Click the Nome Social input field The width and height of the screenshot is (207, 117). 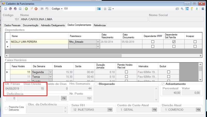176,19
